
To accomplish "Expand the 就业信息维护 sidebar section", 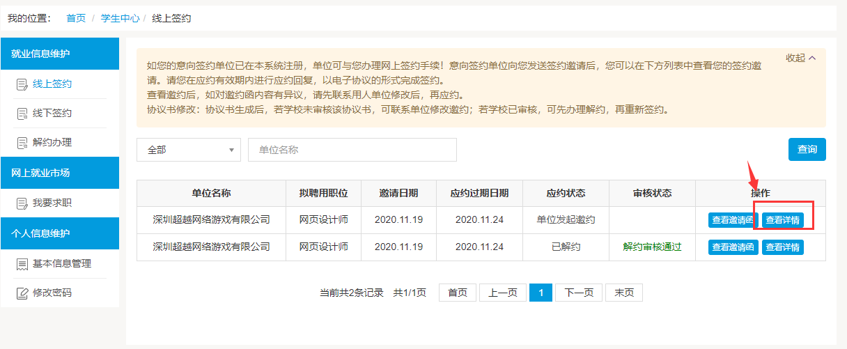I will (x=60, y=54).
